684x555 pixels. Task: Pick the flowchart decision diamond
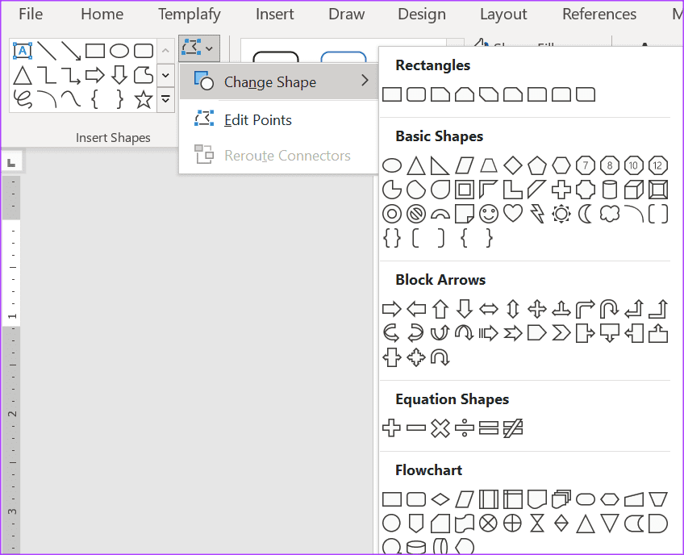[440, 499]
